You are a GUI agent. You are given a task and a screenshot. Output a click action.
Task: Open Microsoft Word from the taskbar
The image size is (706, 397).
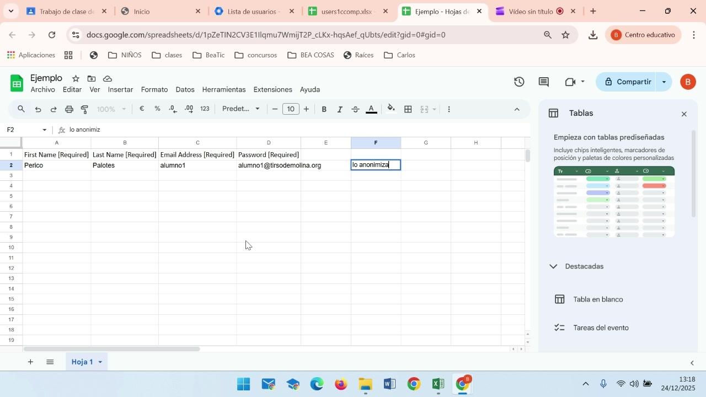[389, 384]
